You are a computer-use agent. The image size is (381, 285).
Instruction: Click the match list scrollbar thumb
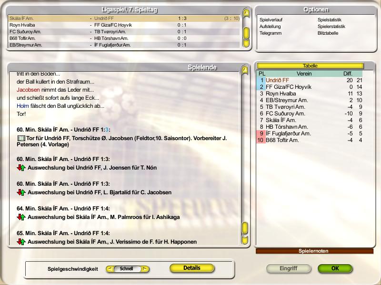[246, 33]
